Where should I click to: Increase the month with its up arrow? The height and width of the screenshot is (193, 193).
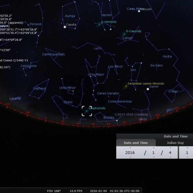pos(154,148)
